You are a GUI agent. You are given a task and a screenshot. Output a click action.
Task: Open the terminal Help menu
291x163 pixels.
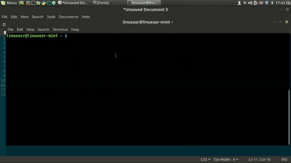click(x=75, y=29)
